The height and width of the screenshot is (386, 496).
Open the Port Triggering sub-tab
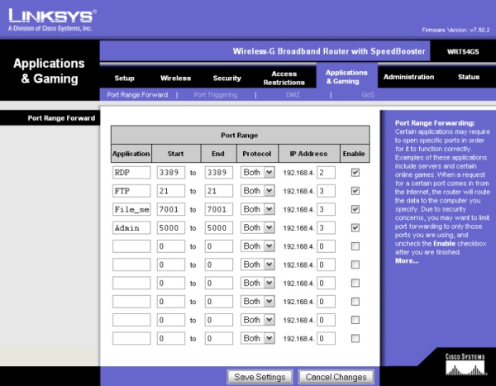coord(216,95)
